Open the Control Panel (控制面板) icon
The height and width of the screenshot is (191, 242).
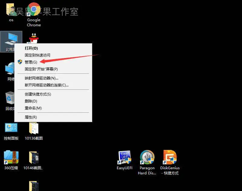point(11,128)
